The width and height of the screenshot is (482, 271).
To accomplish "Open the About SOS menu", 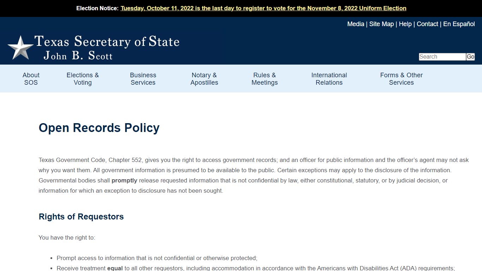I will (x=31, y=79).
